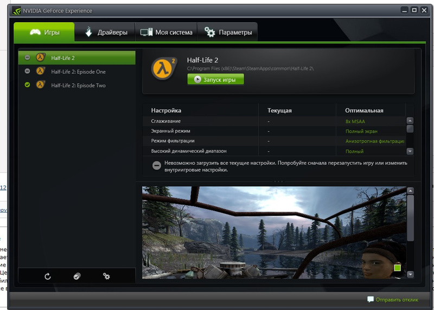Image resolution: width=434 pixels, height=310 pixels.
Task: Click settings table scroll down arrow
Action: tap(410, 151)
